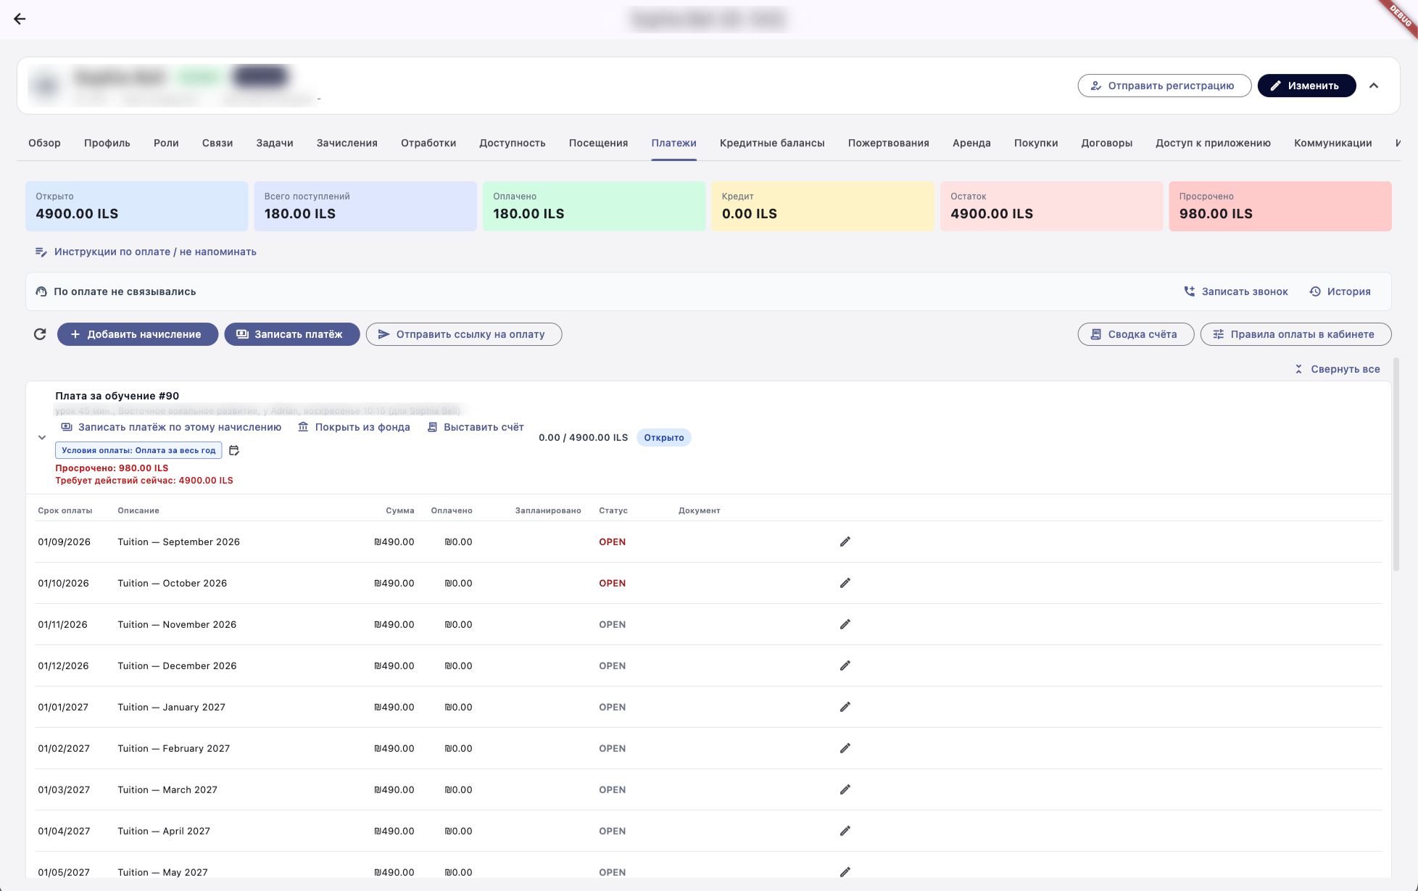Image resolution: width=1418 pixels, height=891 pixels.
Task: Switch to the Обзор tab
Action: (x=44, y=143)
